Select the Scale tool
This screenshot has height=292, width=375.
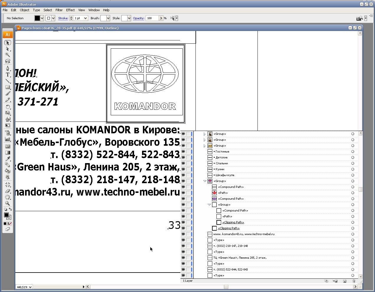8,113
